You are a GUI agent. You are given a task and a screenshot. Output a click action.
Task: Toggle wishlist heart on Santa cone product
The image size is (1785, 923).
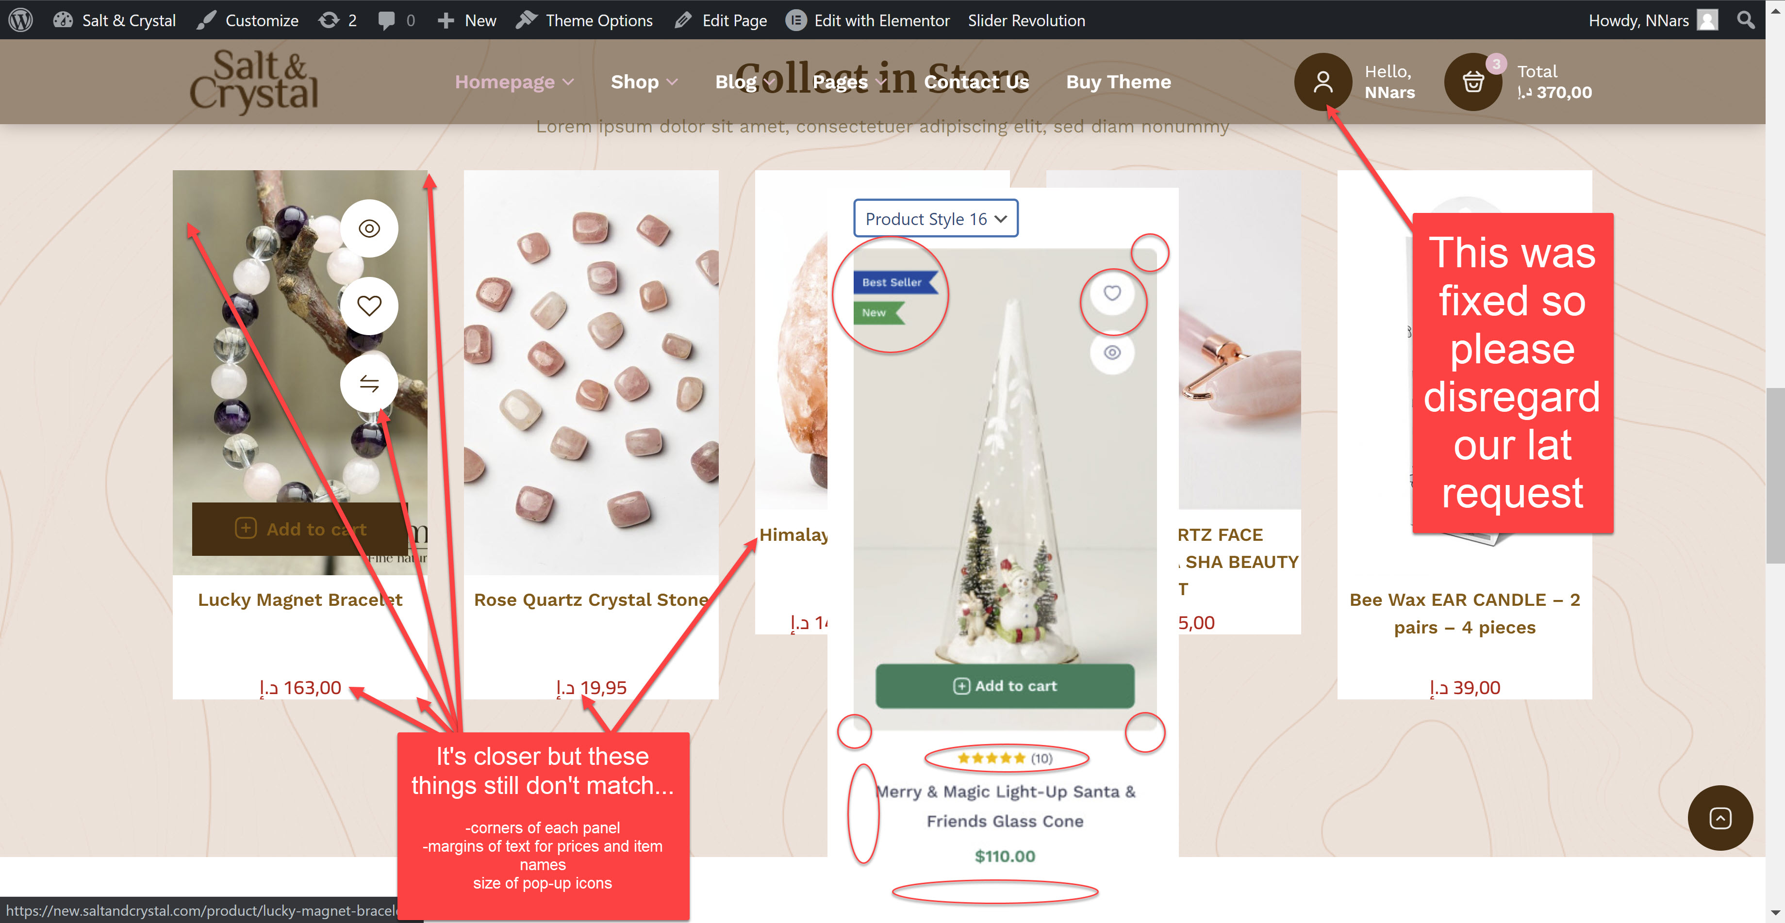1112,293
